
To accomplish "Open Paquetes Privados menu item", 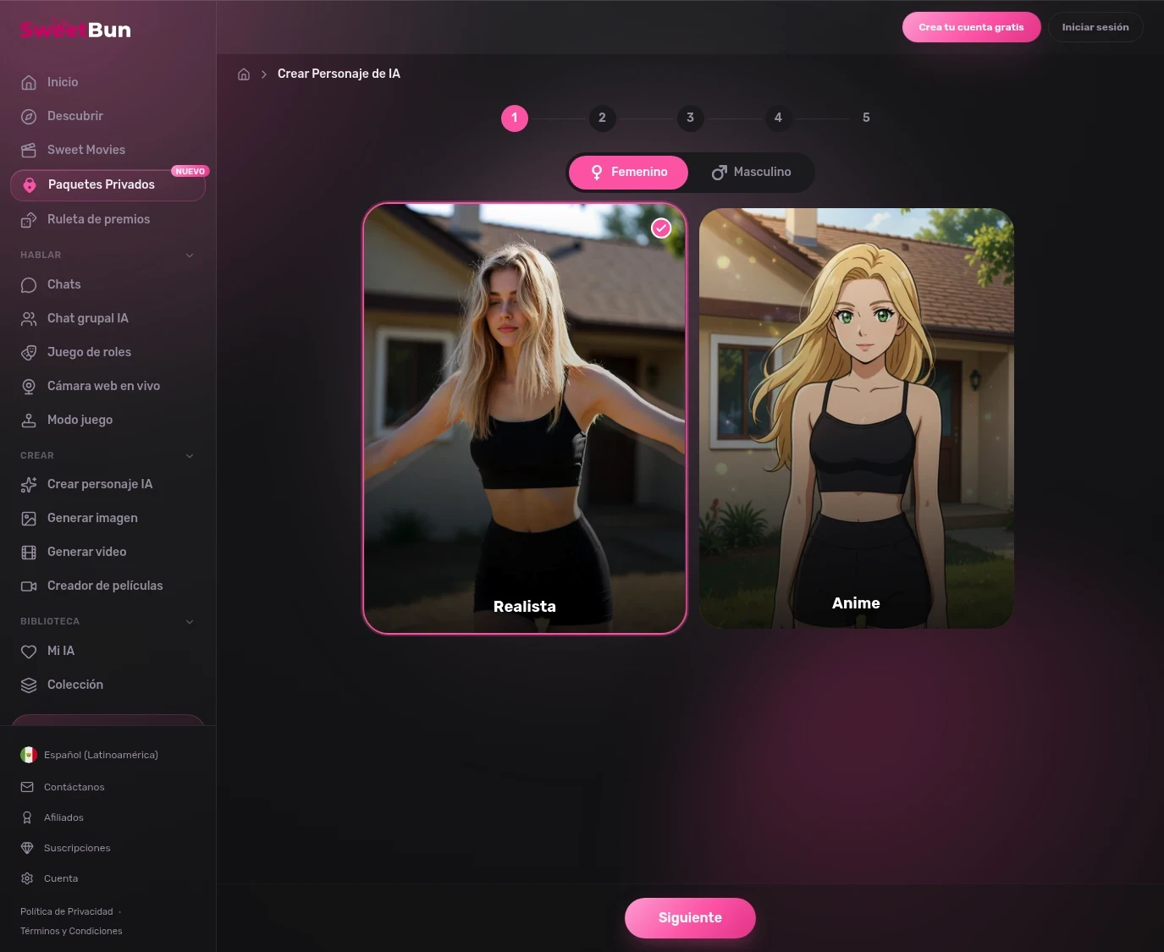I will click(x=108, y=184).
